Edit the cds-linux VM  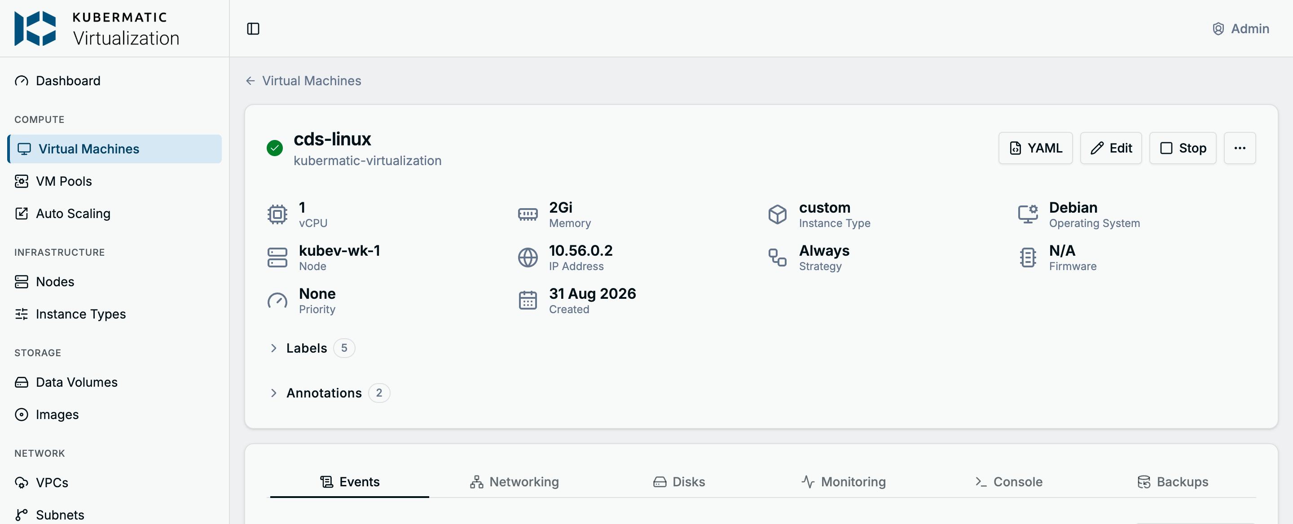(x=1111, y=148)
